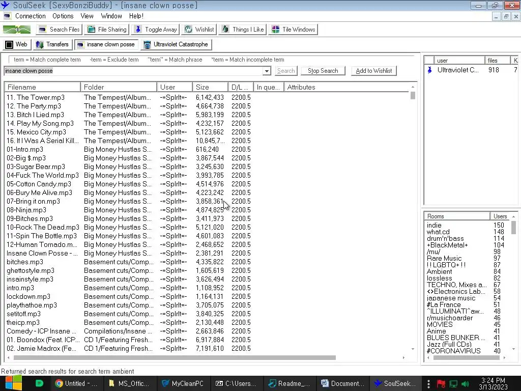Click the search term input field
This screenshot has width=521, height=391.
134,71
